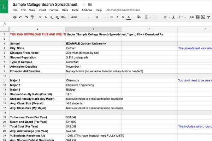
Task: Click the Print icon in toolbar
Action: [14, 17]
